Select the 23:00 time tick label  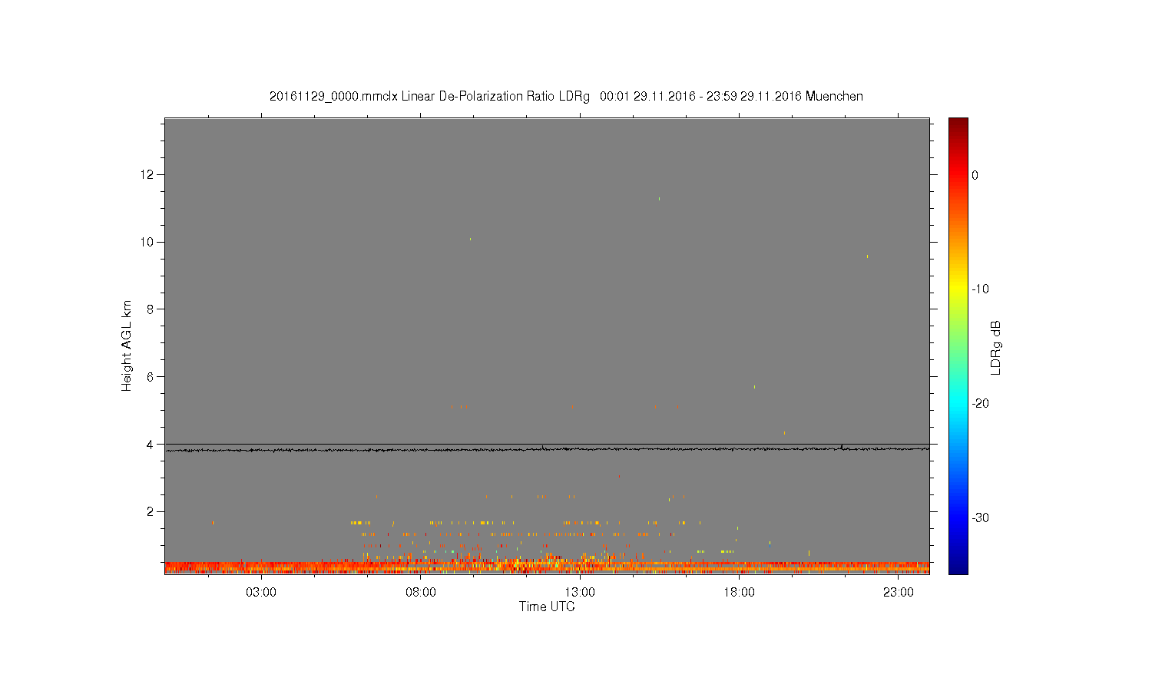(899, 593)
